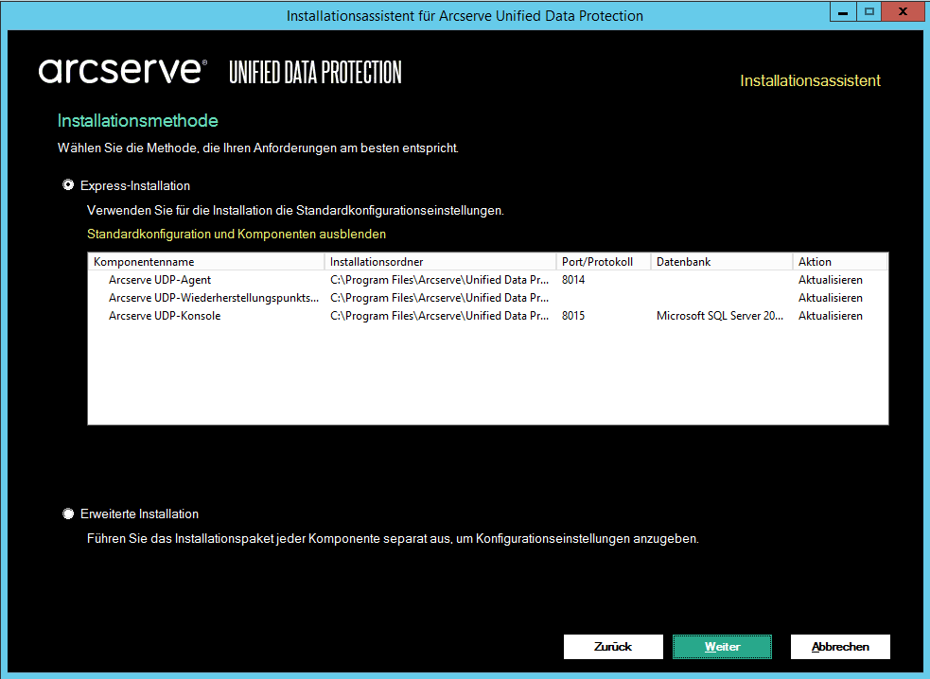930x679 pixels.
Task: Cancel setup with the Abbrechen button
Action: 840,647
